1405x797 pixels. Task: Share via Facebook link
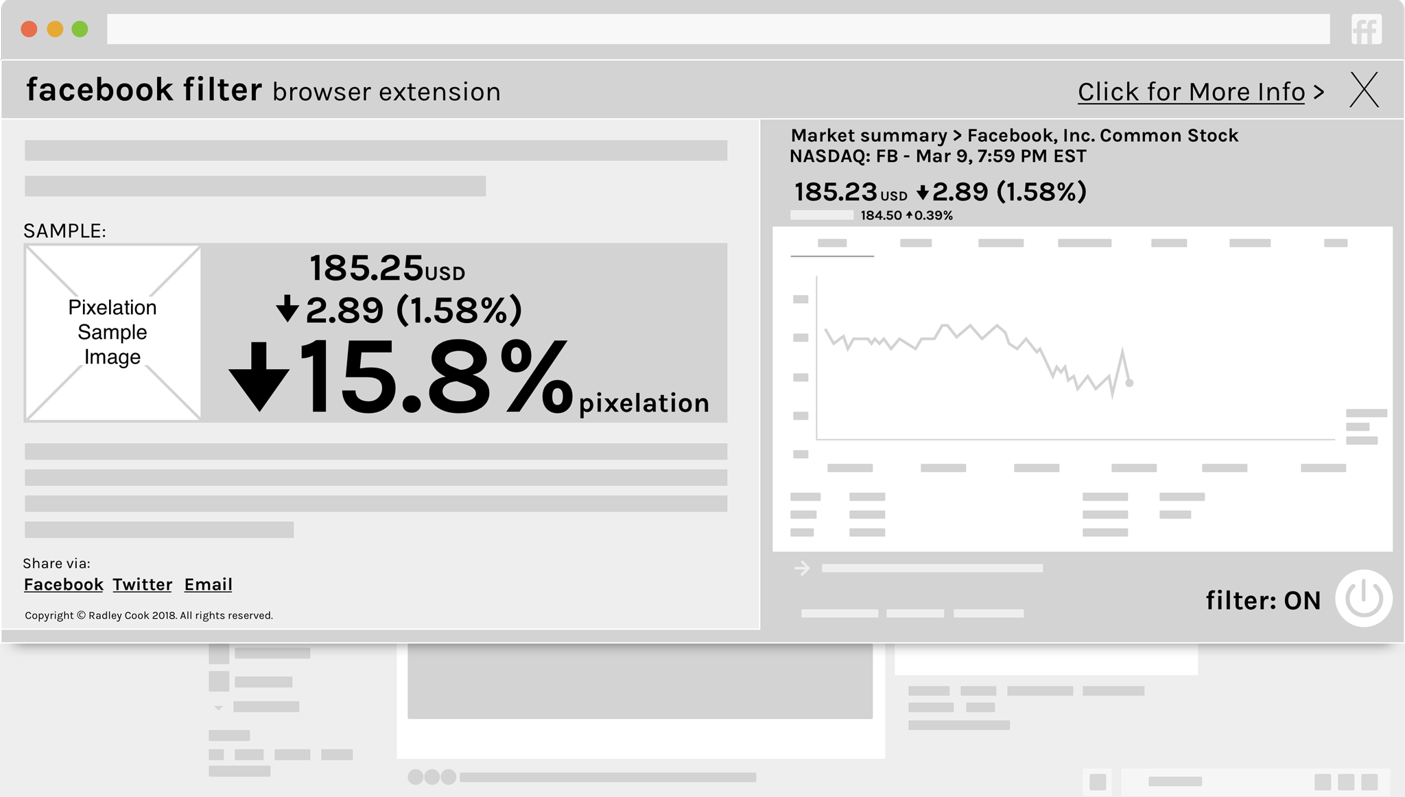tap(62, 584)
